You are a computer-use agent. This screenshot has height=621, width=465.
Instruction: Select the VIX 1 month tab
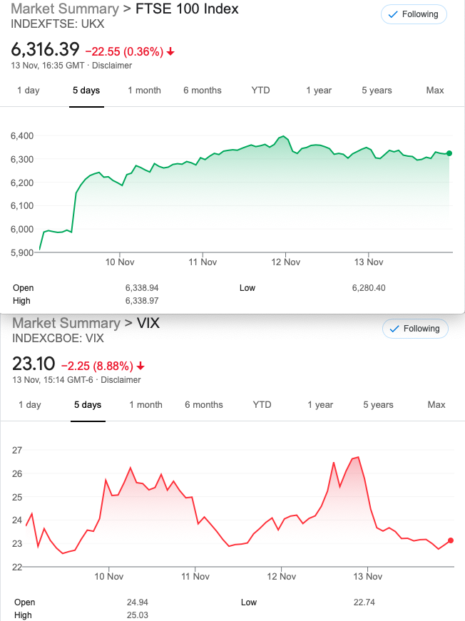(145, 405)
